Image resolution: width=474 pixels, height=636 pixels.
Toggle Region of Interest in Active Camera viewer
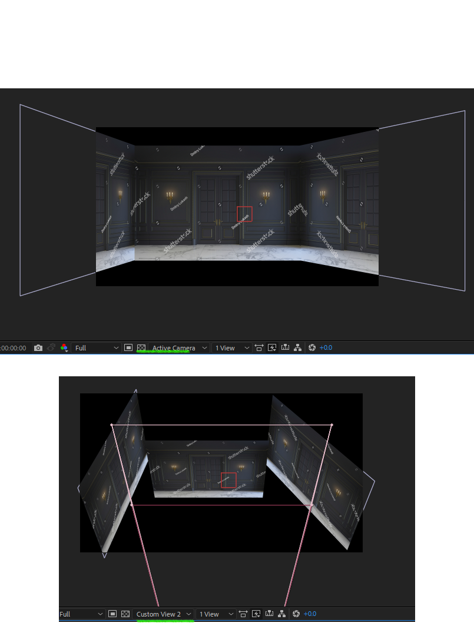point(128,347)
